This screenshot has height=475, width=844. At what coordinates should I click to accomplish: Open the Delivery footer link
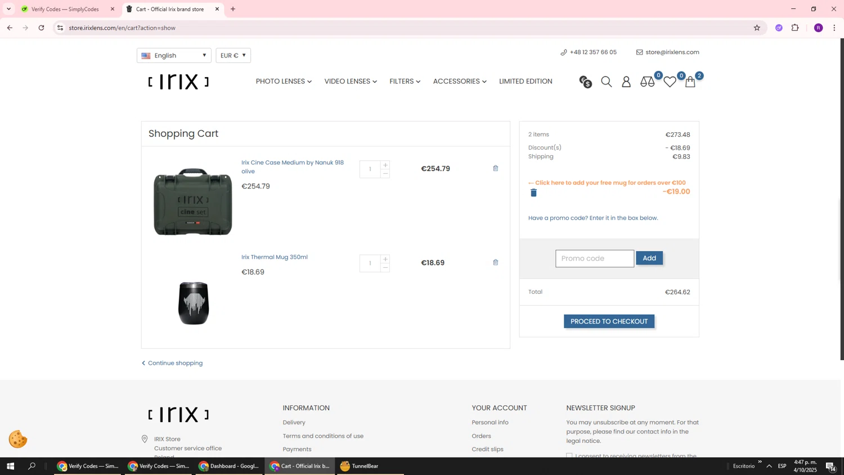(294, 422)
